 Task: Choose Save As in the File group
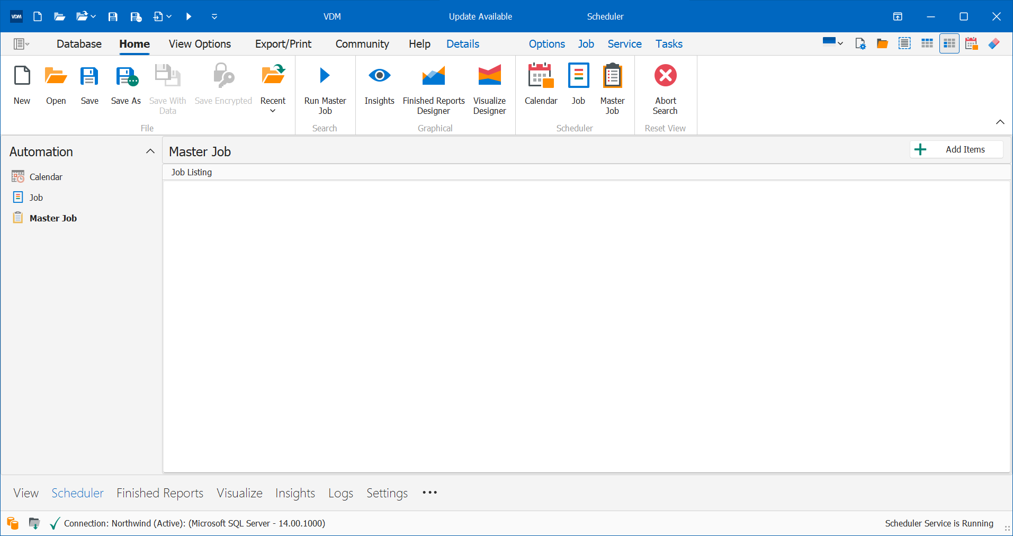[125, 85]
